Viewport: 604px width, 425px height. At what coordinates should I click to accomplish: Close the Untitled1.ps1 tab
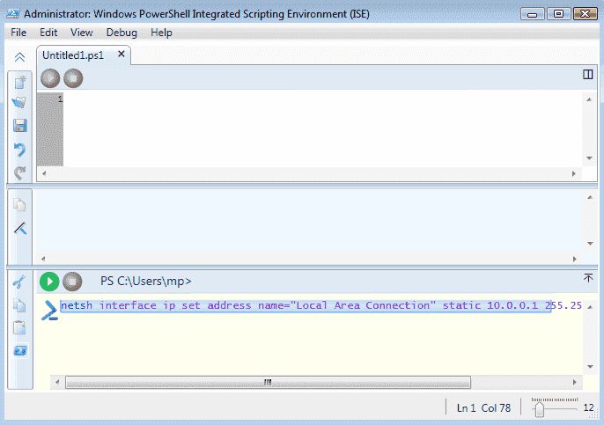coord(122,54)
